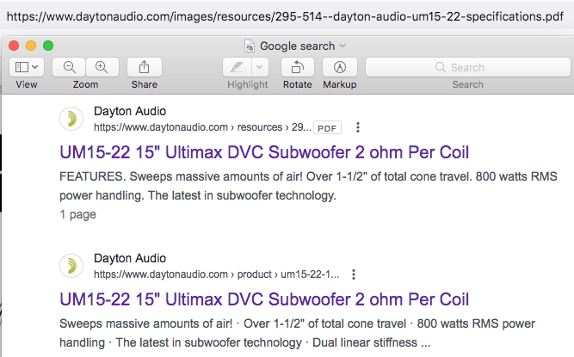Click the Dayton Audio favicon of product result
This screenshot has height=357, width=574.
coord(71,266)
